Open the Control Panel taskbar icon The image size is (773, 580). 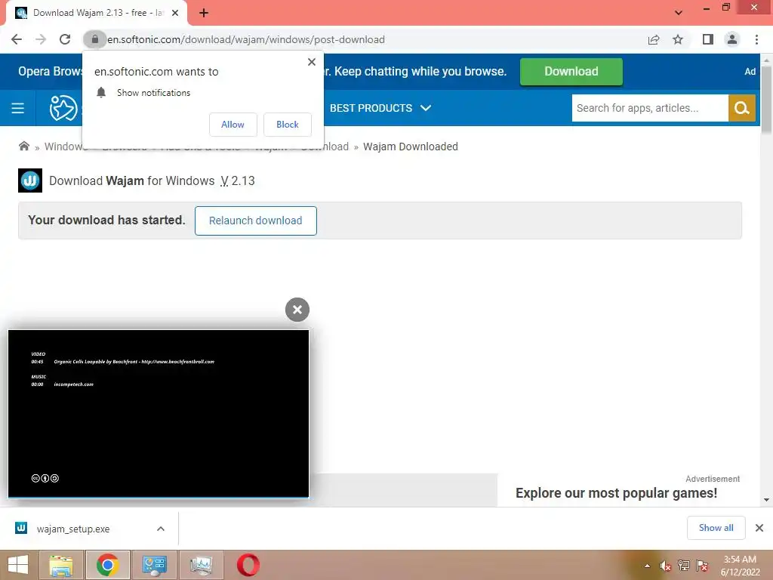coord(155,565)
